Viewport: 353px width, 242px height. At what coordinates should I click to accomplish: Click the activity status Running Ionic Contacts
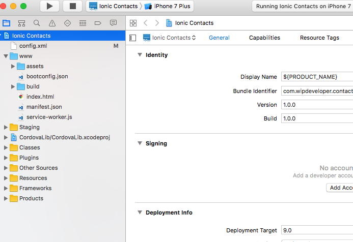tap(303, 6)
